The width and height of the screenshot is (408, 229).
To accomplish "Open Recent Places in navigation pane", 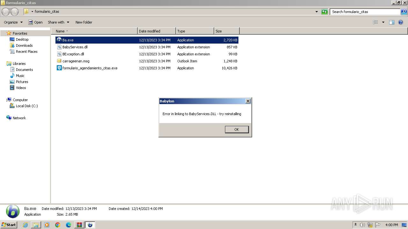I will [26, 52].
